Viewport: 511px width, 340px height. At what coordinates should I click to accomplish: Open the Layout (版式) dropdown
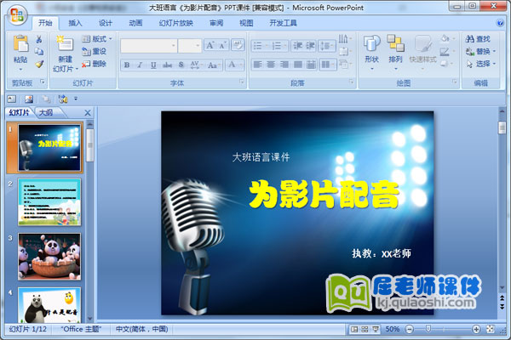96,39
